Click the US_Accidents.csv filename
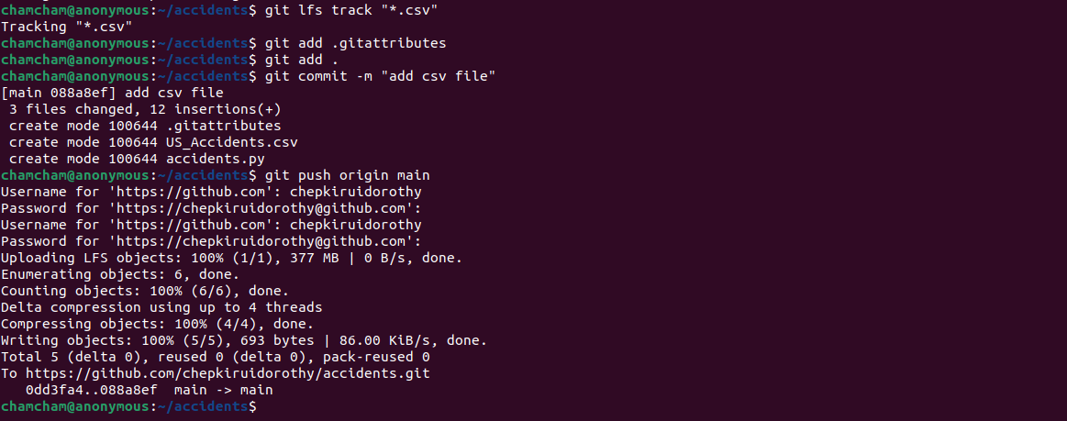 (232, 142)
